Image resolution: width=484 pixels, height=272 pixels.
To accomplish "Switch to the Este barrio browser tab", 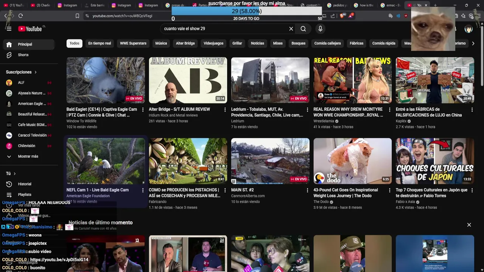I will click(x=95, y=5).
